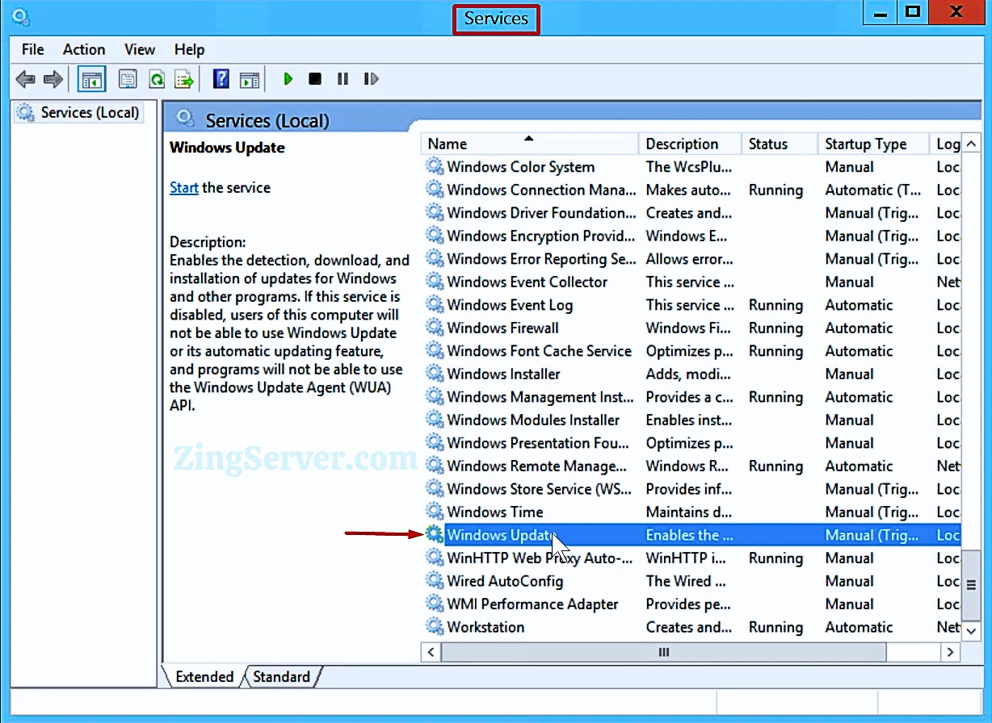Select the WinHTTP Web Proxy Auto-Discovery service name

click(x=540, y=558)
